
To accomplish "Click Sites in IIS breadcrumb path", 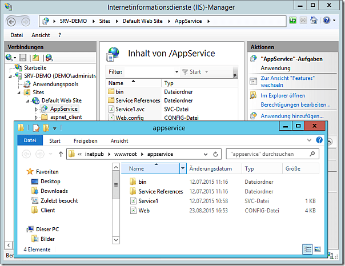I will tap(105, 21).
